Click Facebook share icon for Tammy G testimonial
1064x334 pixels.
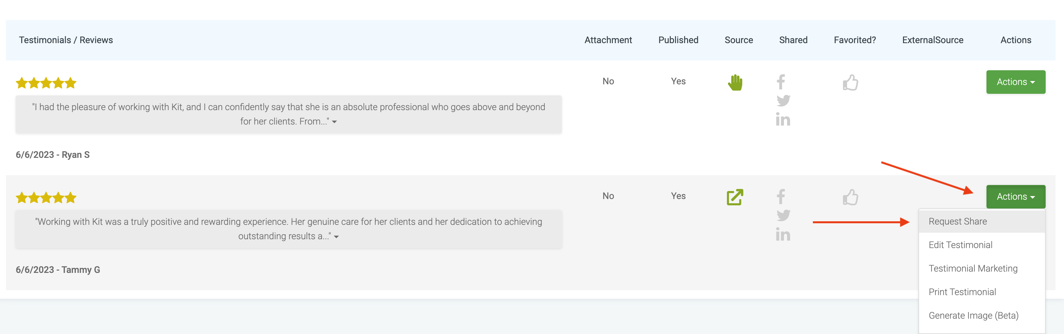coord(781,197)
